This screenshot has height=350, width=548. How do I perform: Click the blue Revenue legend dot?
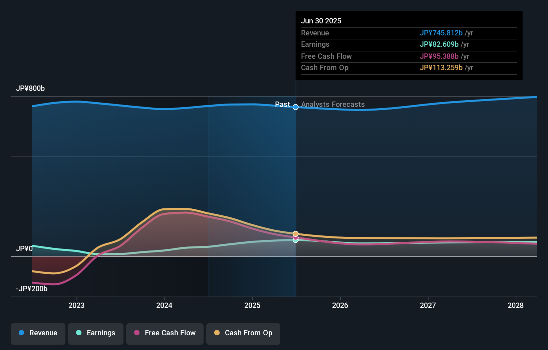tap(21, 333)
